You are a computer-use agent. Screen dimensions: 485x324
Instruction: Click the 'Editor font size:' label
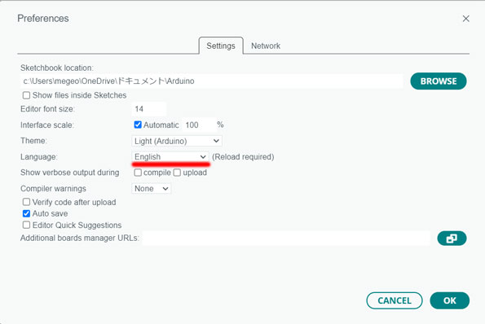tap(47, 109)
